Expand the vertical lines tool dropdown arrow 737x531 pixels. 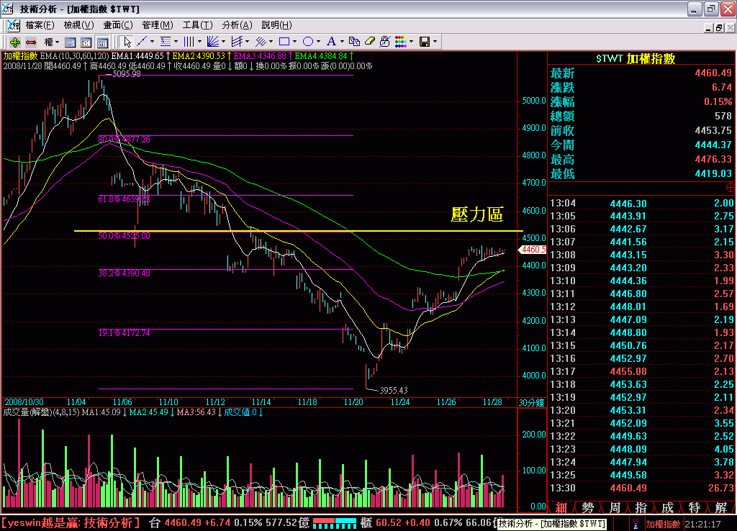[199, 42]
